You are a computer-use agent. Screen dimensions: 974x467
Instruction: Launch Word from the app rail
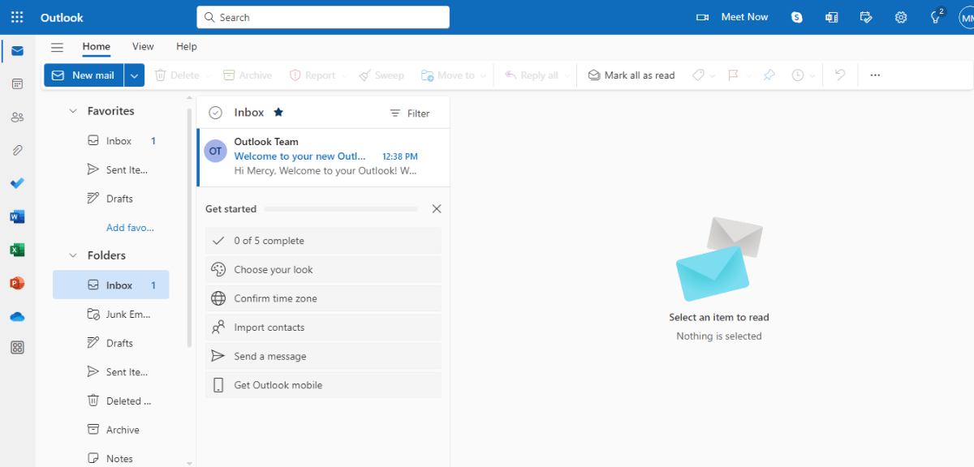click(17, 216)
